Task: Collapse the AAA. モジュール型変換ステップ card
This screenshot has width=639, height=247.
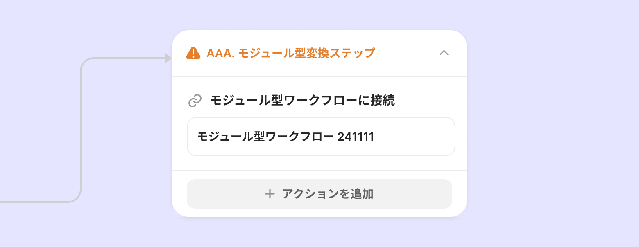Action: (444, 53)
